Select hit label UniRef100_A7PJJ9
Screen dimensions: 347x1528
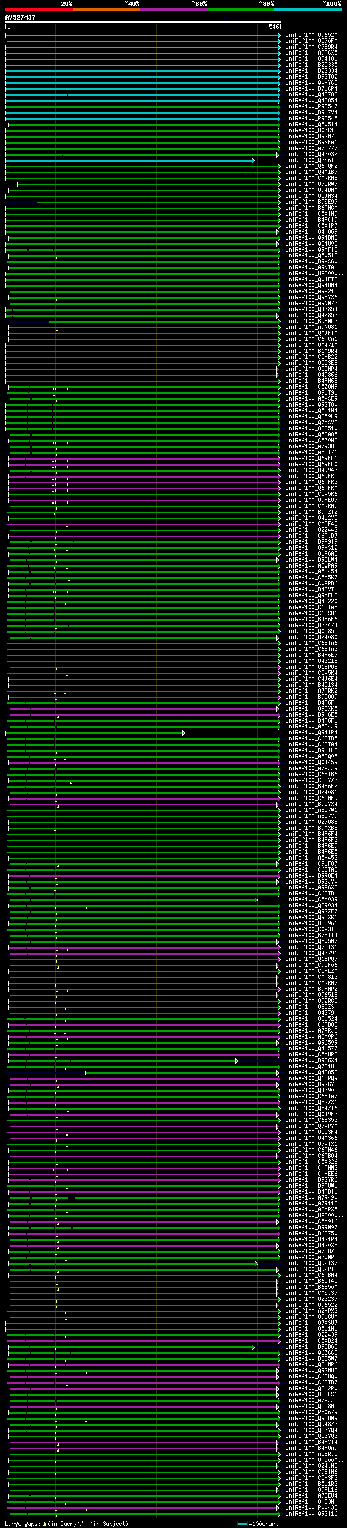pyautogui.click(x=311, y=768)
